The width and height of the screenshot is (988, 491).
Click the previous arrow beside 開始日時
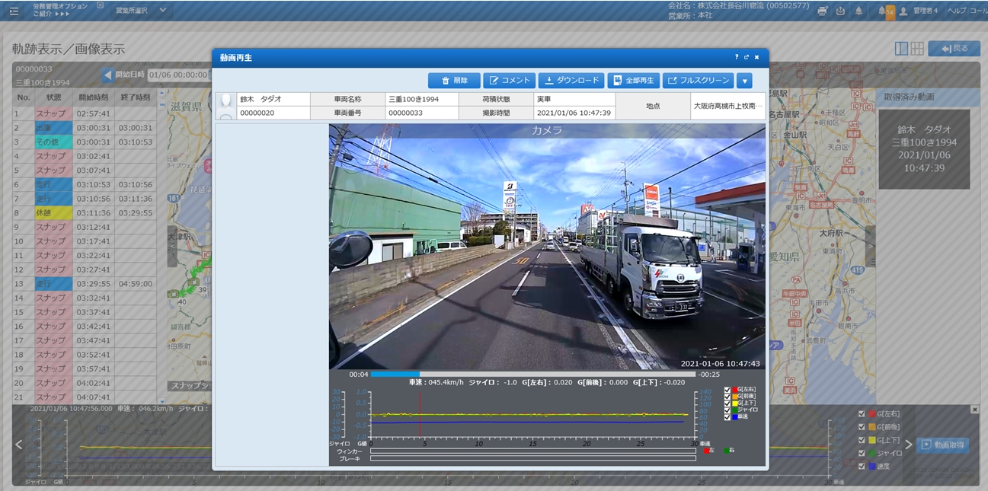coord(107,75)
